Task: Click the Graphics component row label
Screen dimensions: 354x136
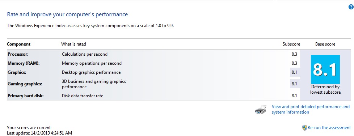Action: 17,72
